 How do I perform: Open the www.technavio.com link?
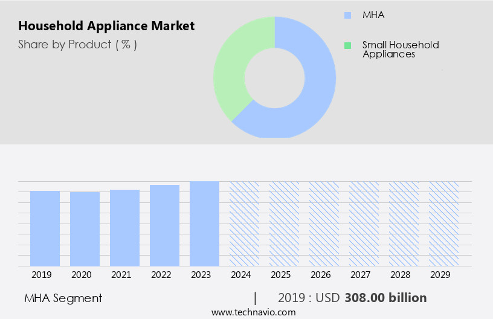click(253, 312)
